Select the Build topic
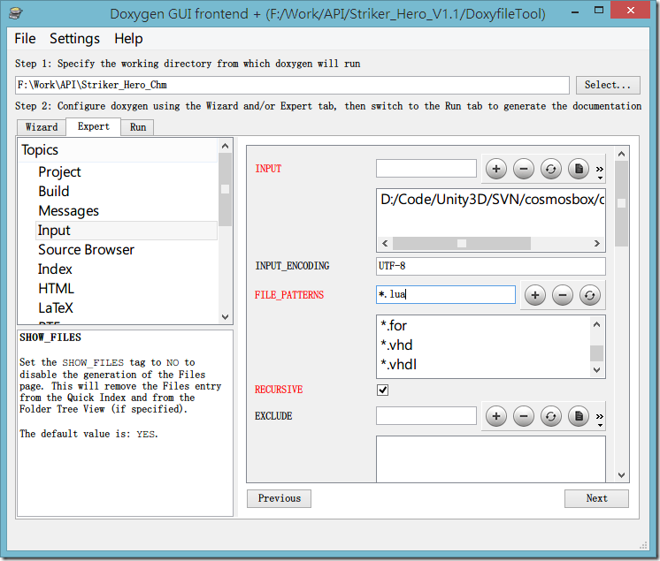The image size is (660, 561). point(54,191)
